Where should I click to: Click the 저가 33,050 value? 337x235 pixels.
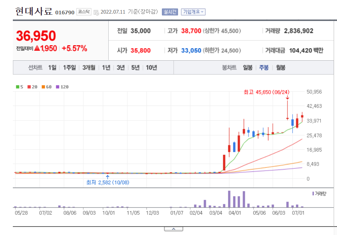(x=191, y=50)
